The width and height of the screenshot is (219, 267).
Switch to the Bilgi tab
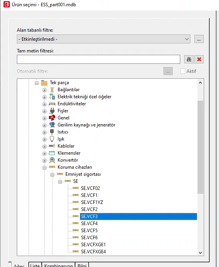click(x=82, y=265)
